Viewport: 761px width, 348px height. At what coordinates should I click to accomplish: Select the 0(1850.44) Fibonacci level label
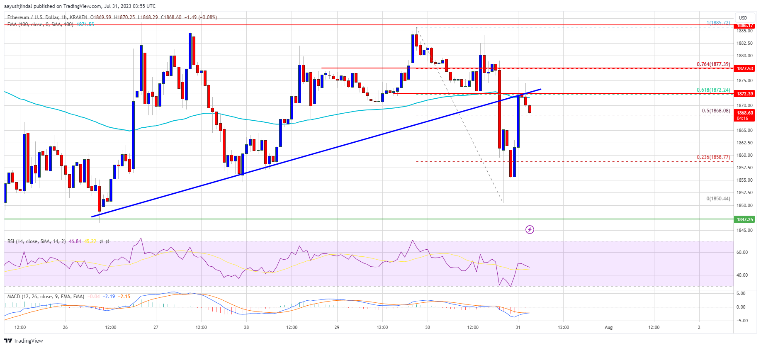coord(718,199)
